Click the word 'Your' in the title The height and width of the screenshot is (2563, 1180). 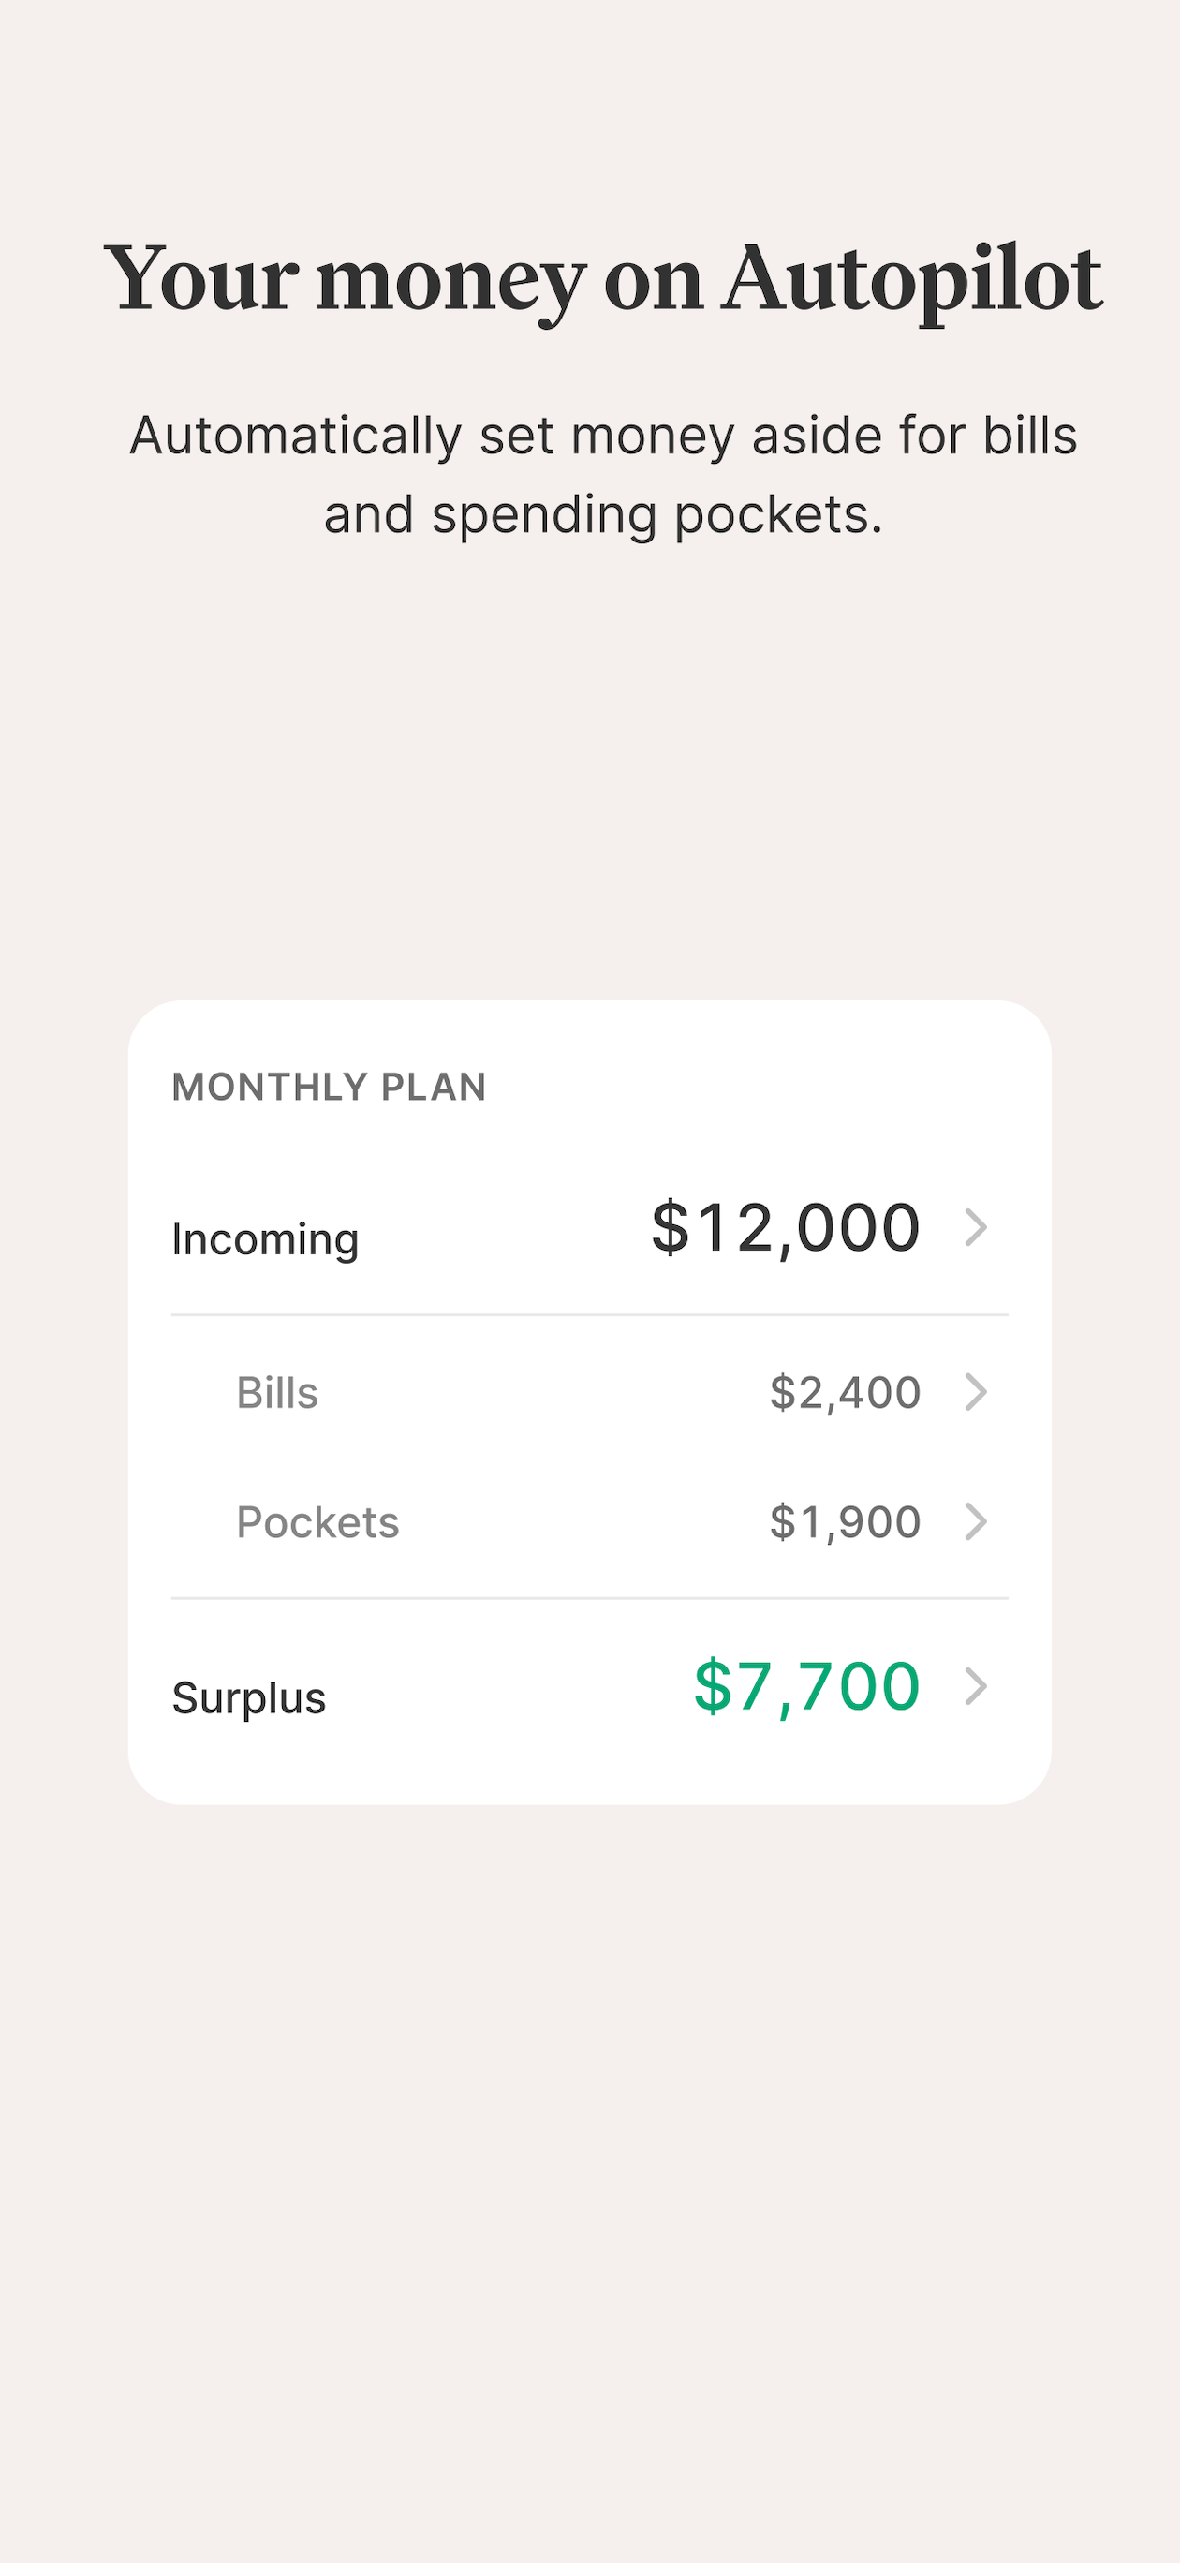(201, 278)
